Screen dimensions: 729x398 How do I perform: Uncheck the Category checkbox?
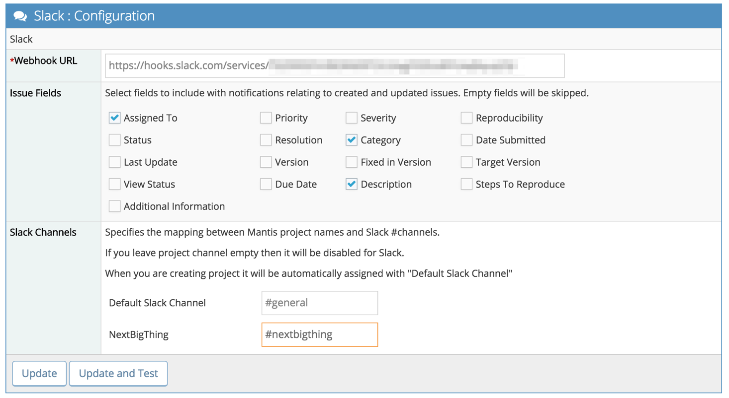coord(352,140)
